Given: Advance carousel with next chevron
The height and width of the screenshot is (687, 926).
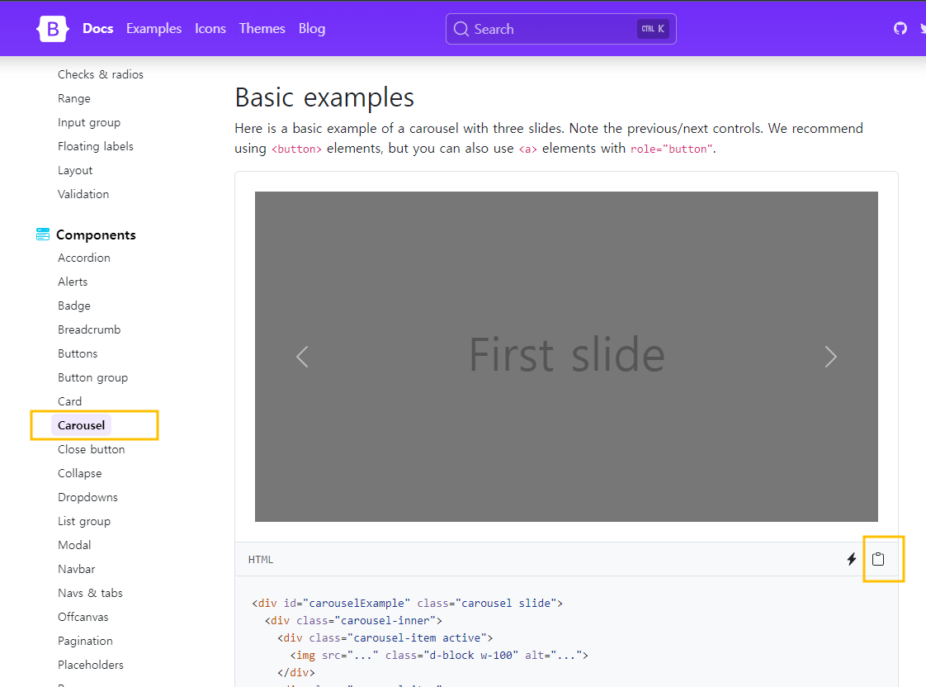Looking at the screenshot, I should [x=830, y=357].
